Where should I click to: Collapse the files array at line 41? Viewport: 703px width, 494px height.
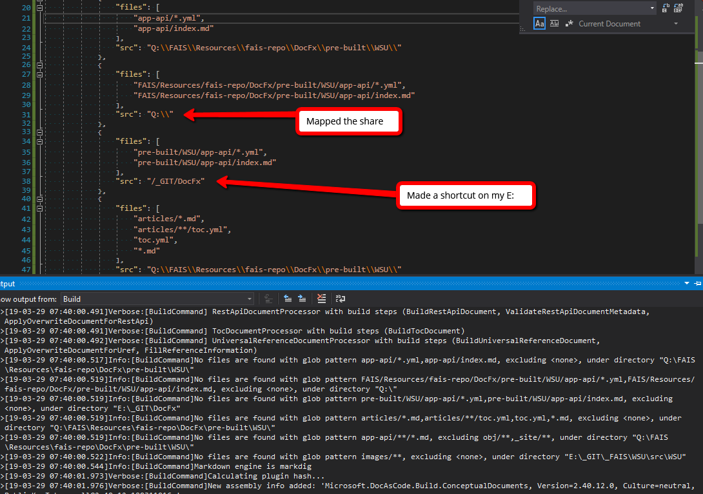(x=39, y=208)
